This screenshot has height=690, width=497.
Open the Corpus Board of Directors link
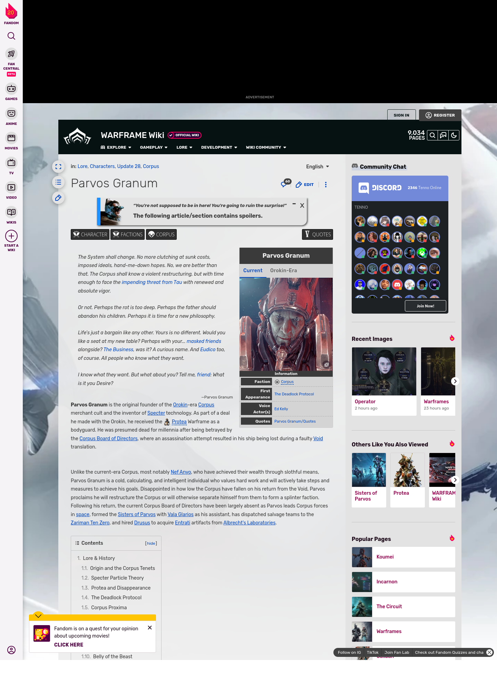click(x=108, y=438)
